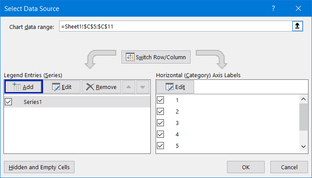The height and width of the screenshot is (178, 312).
Task: Edit the selected legend series
Action: click(62, 87)
